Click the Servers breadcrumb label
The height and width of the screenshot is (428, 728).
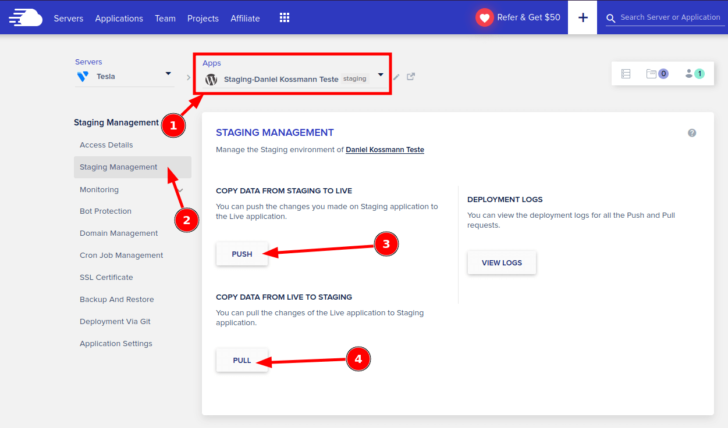tap(88, 62)
